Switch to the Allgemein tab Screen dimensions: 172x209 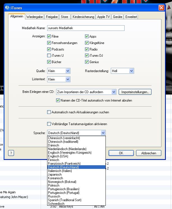coord(17,16)
